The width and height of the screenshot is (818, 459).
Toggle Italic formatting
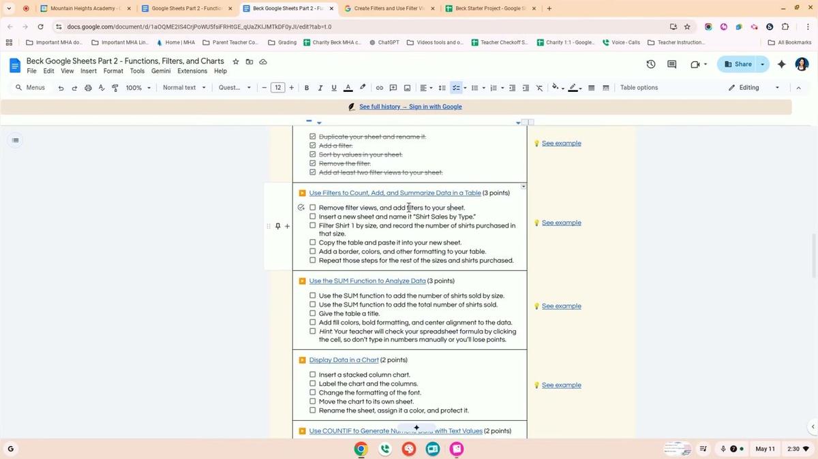(x=320, y=88)
